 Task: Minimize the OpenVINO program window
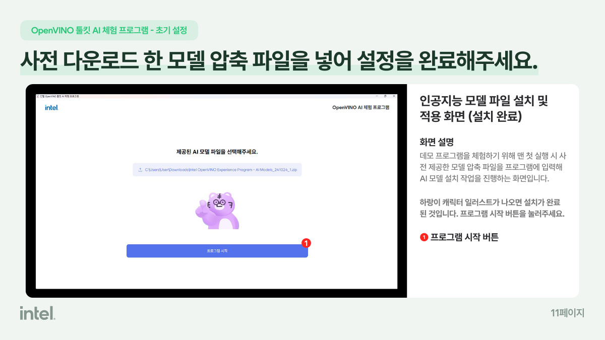coord(376,96)
